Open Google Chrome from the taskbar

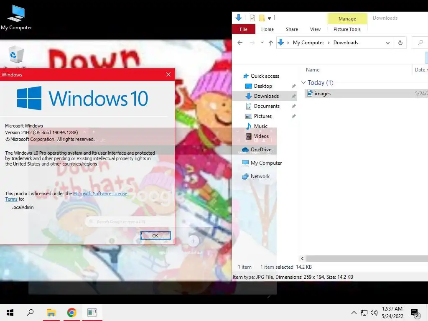[71, 313]
